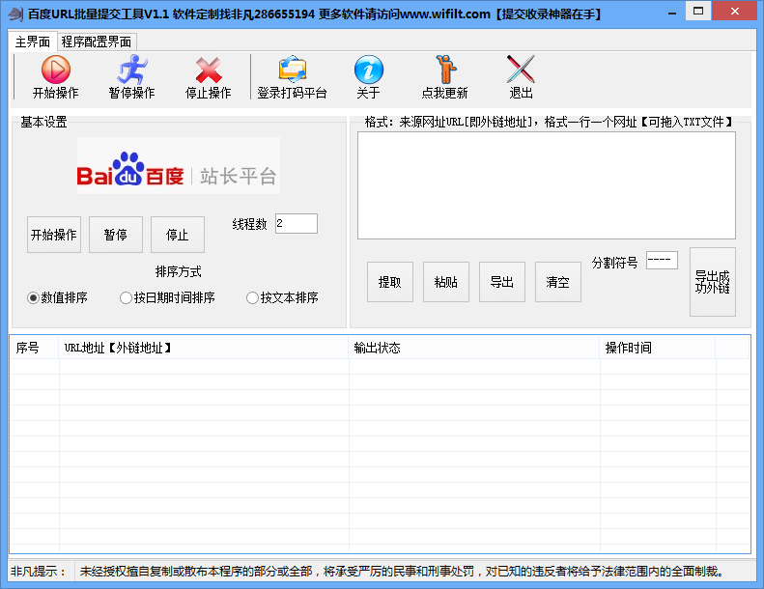Click the 暂停操作 running man icon
This screenshot has width=764, height=589.
coord(131,70)
